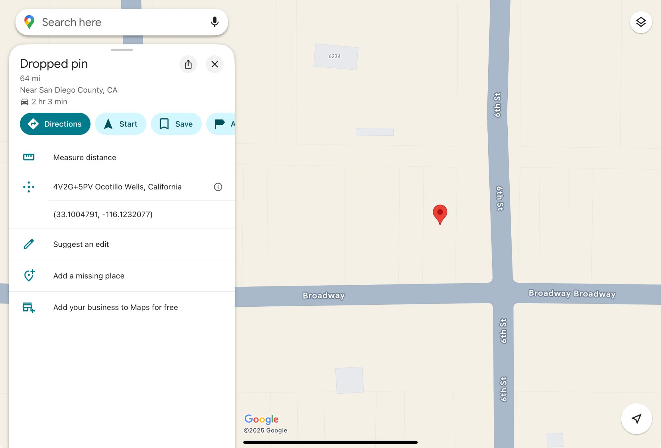Tap the share icon for dropped pin
The image size is (661, 448).
tap(188, 64)
